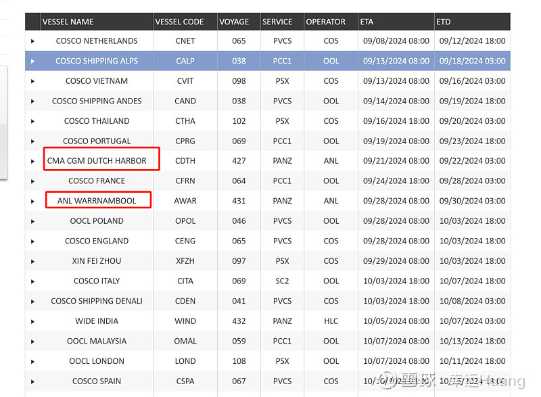Expand the COSCO THAILAND row arrow
The image size is (541, 397).
(x=32, y=121)
